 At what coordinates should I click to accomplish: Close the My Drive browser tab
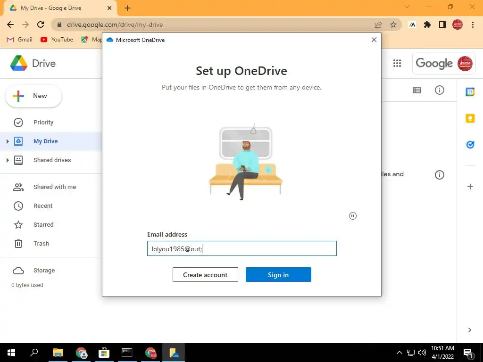(x=109, y=8)
